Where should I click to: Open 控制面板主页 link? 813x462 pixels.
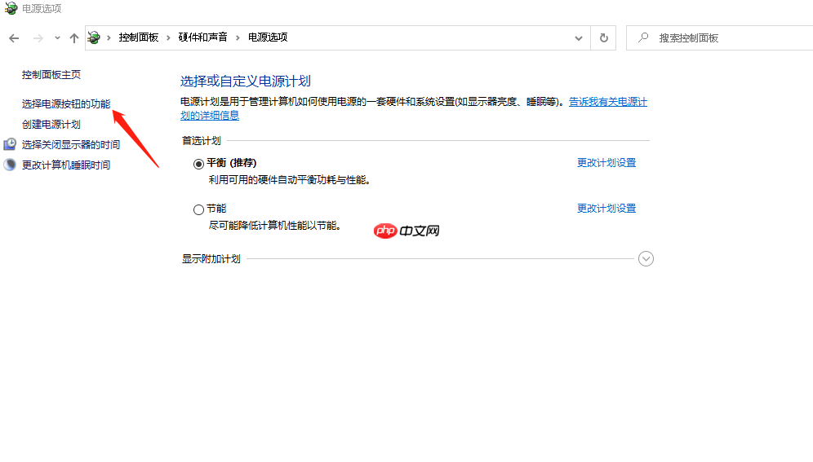(51, 74)
